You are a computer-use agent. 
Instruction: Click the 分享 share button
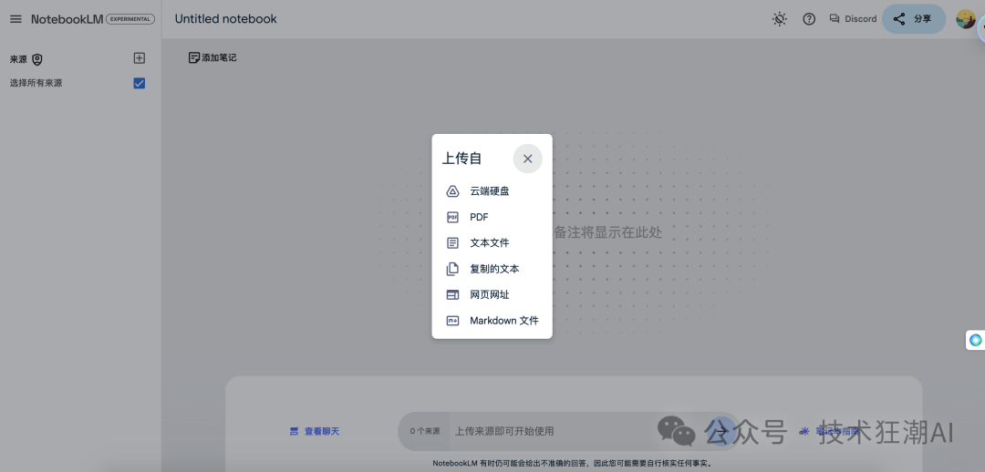(913, 19)
